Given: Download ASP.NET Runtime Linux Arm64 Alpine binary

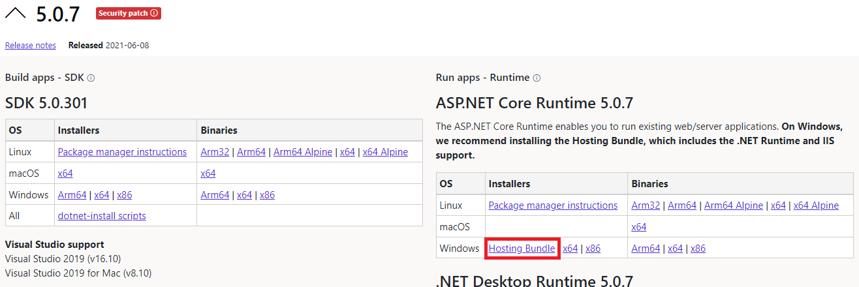Looking at the screenshot, I should coord(734,205).
